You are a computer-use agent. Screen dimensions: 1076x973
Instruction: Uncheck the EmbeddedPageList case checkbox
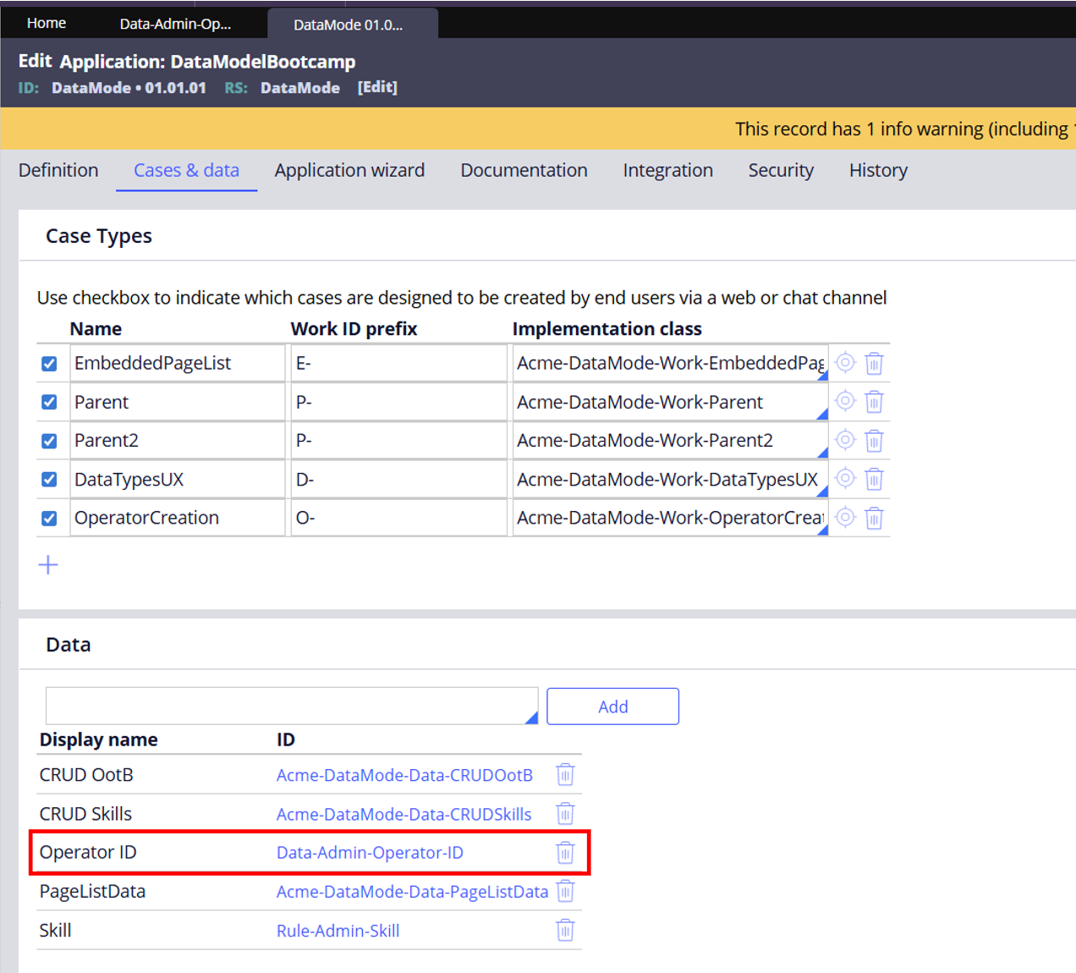tap(49, 364)
